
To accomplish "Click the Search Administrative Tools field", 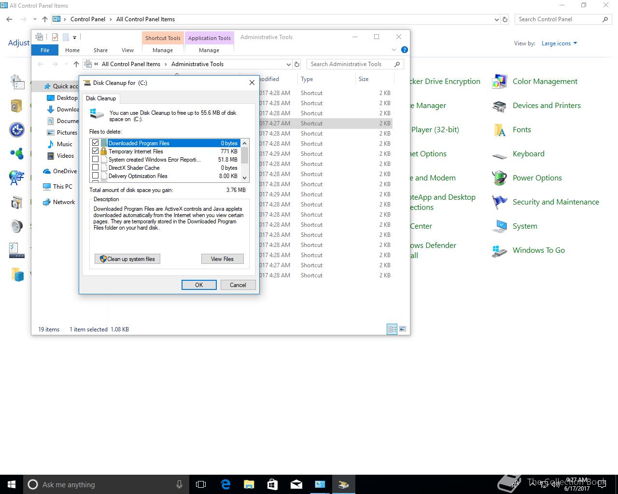I will [x=355, y=64].
